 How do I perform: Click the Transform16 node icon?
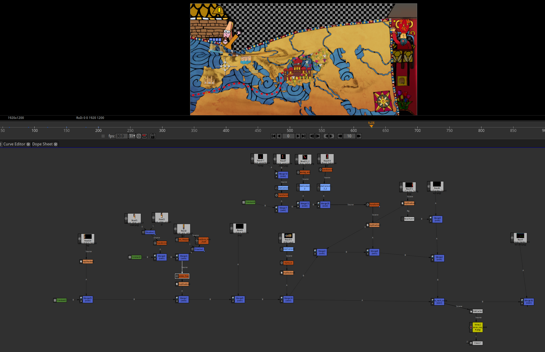[x=321, y=170]
